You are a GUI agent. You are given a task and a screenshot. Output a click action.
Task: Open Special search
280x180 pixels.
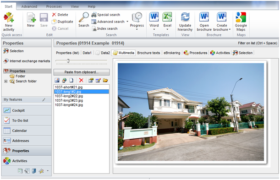click(105, 15)
